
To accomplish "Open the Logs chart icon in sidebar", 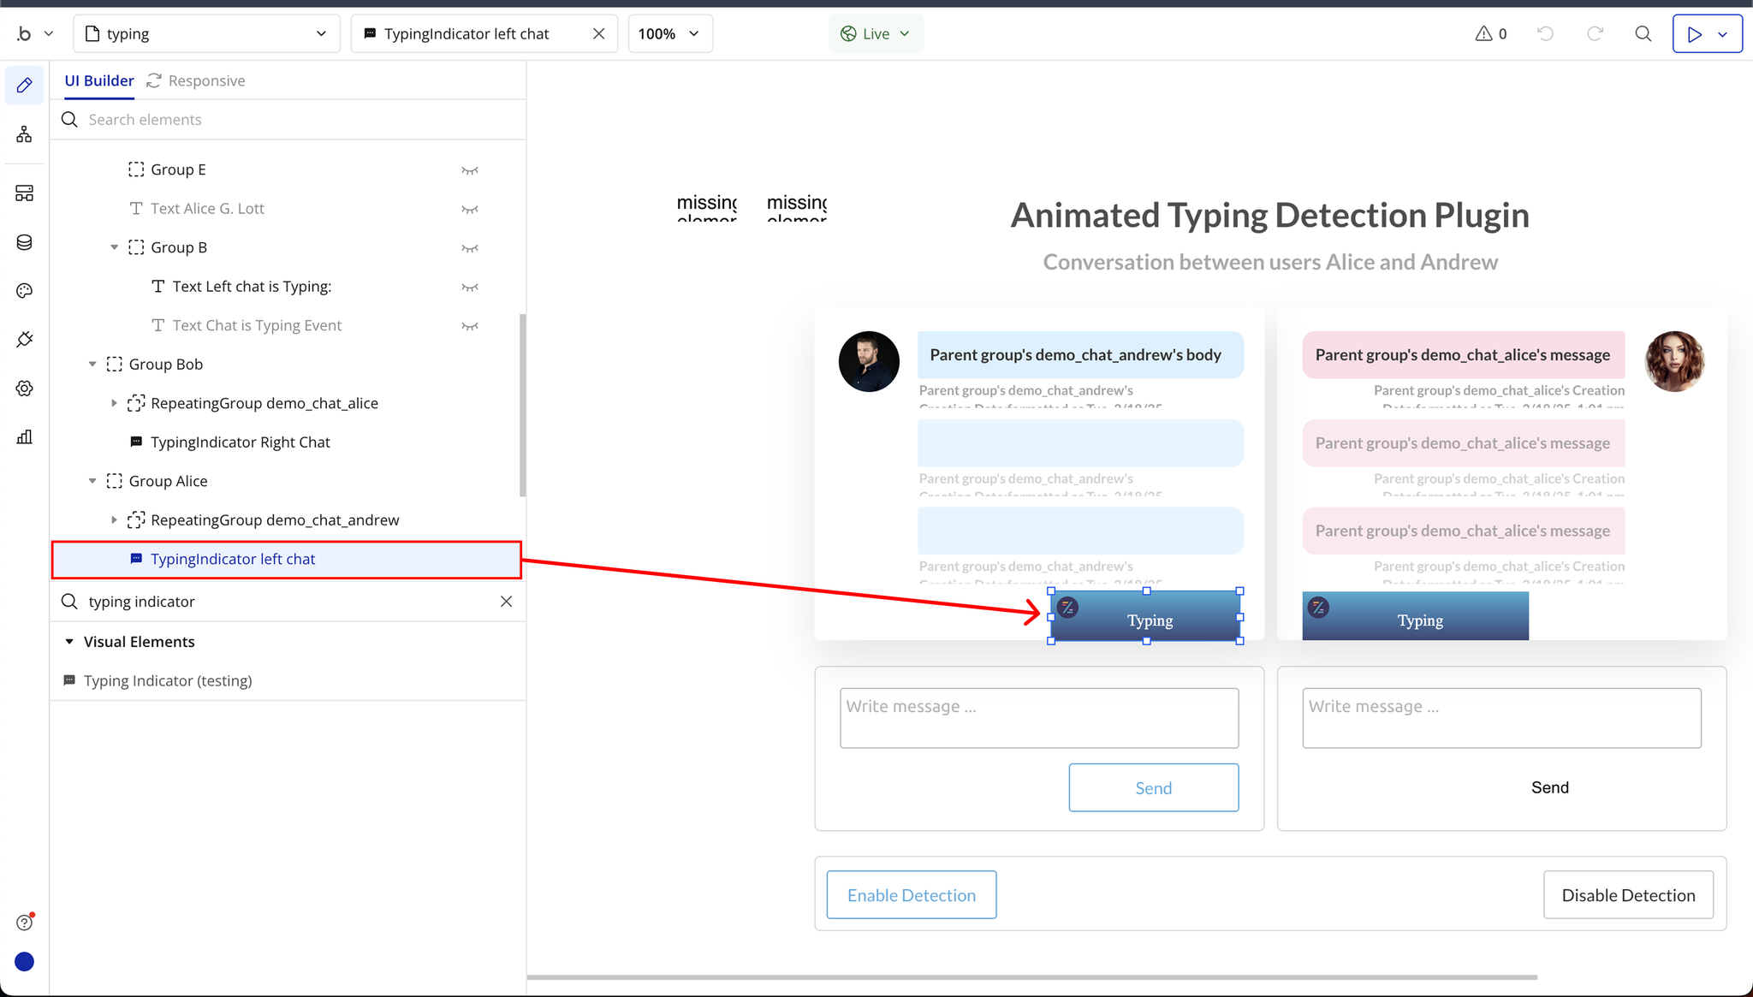I will click(24, 437).
